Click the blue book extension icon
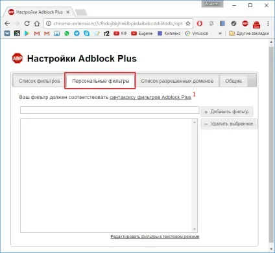Viewport: 275px width, 253px height. pyautogui.click(x=222, y=23)
